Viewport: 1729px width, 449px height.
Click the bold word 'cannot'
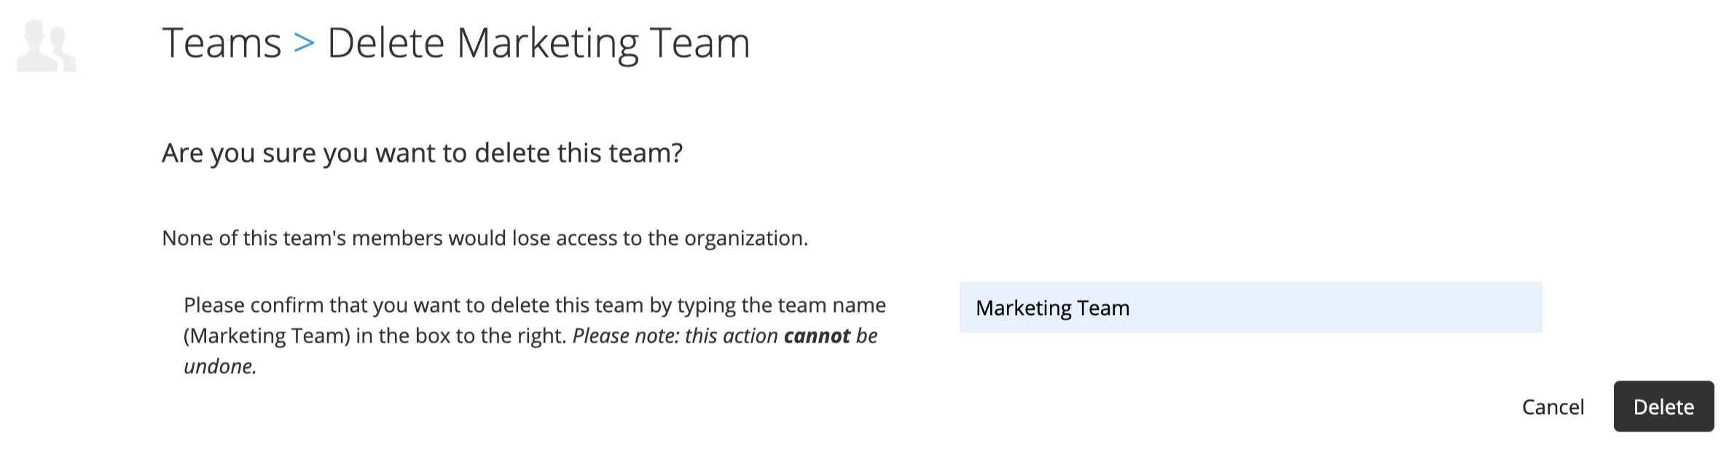817,336
